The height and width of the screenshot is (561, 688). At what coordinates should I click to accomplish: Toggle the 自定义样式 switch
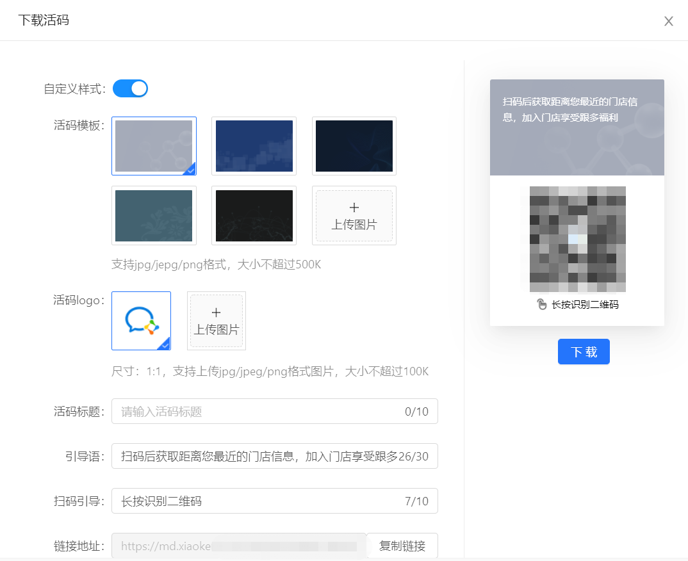point(130,88)
